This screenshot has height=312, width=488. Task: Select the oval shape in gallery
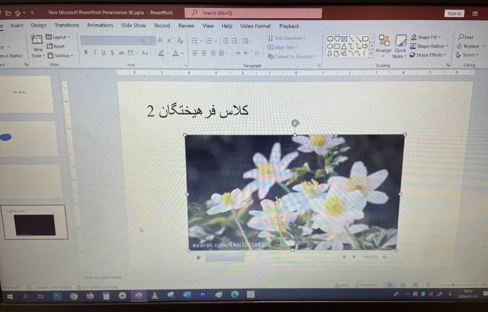(x=330, y=46)
